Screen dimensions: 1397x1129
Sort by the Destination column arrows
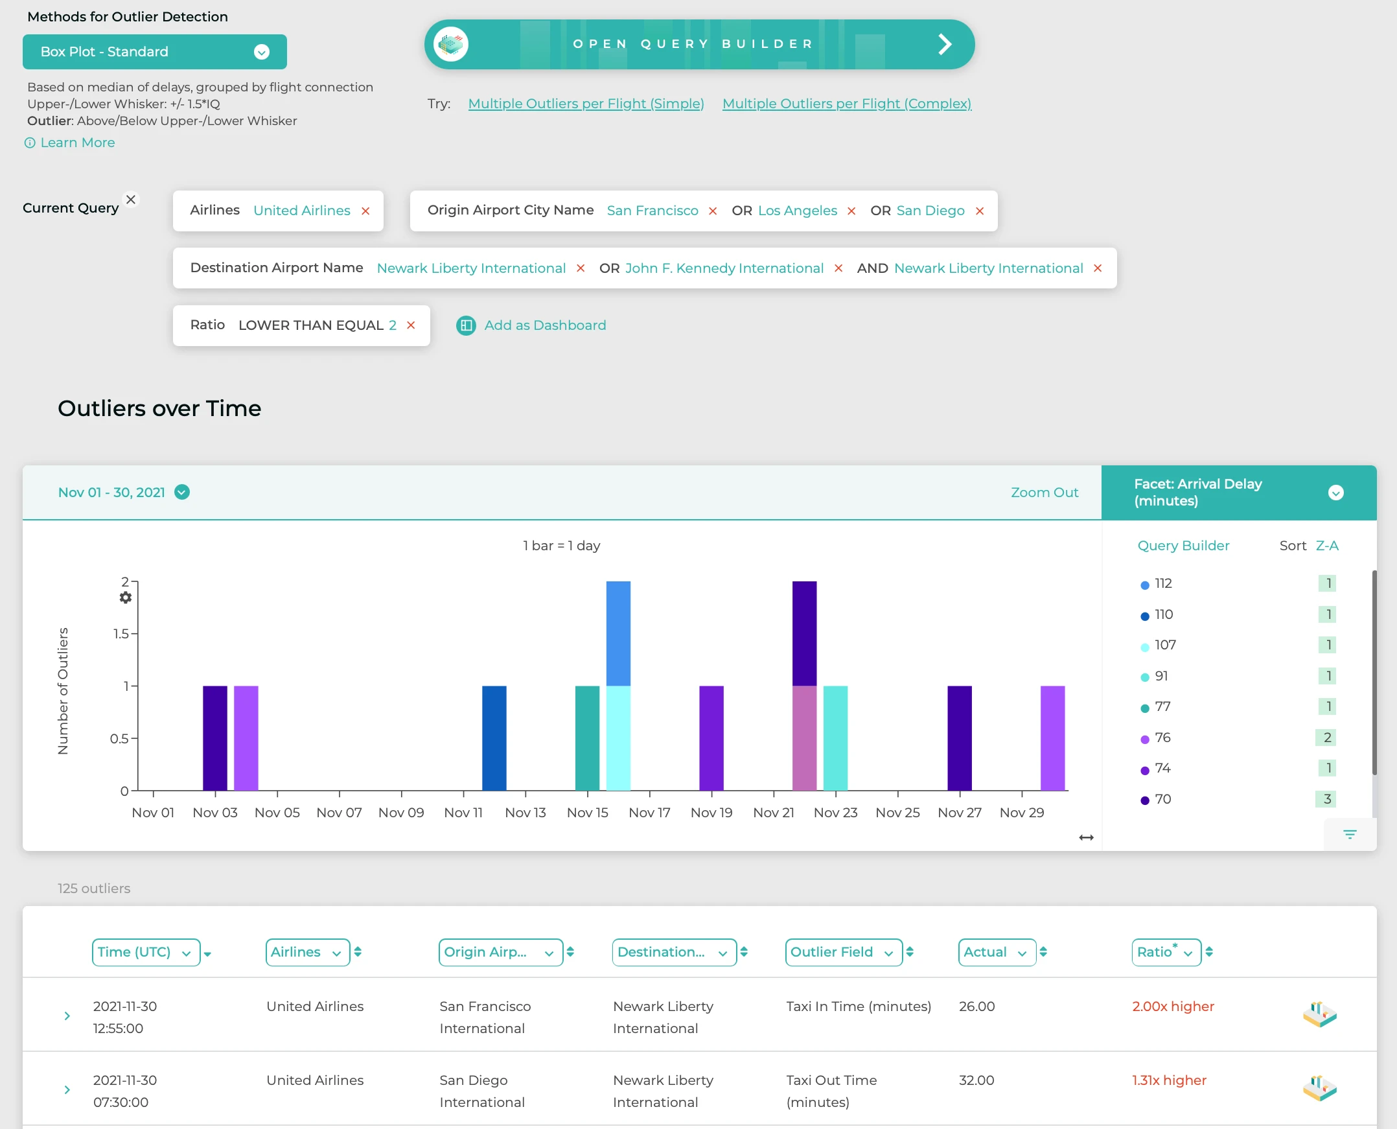[744, 952]
